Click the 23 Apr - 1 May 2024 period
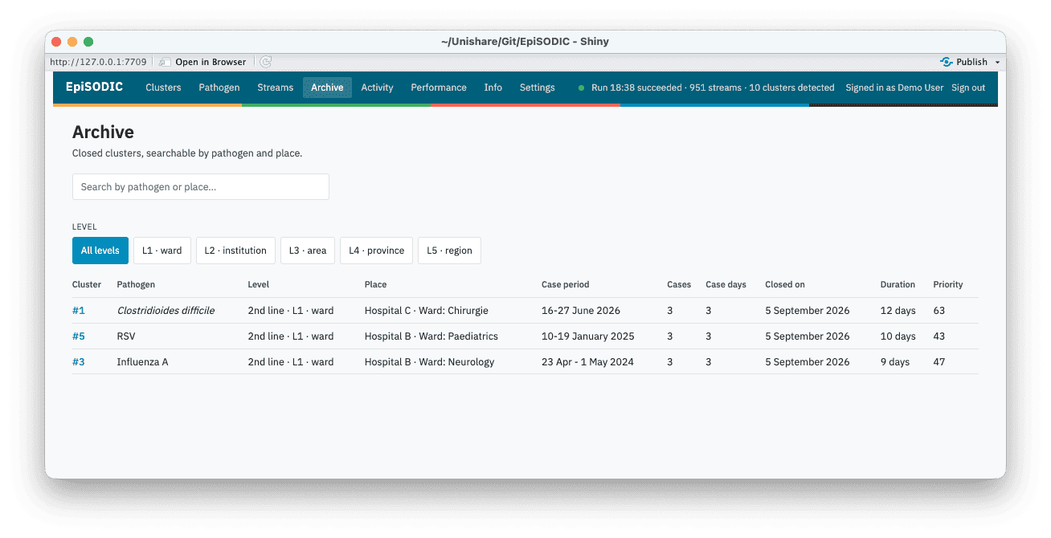This screenshot has width=1051, height=538. pos(587,361)
